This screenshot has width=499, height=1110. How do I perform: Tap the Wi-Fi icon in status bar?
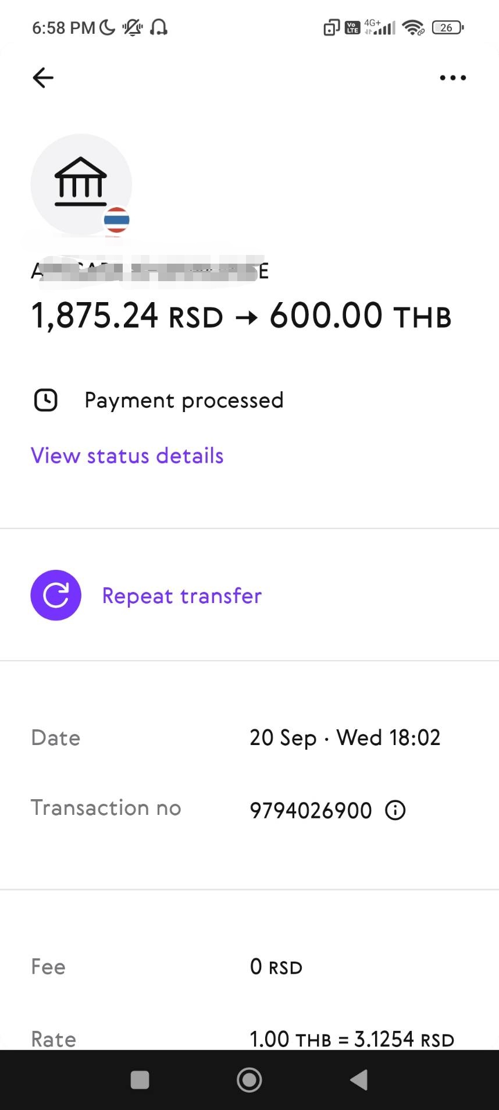tap(413, 27)
